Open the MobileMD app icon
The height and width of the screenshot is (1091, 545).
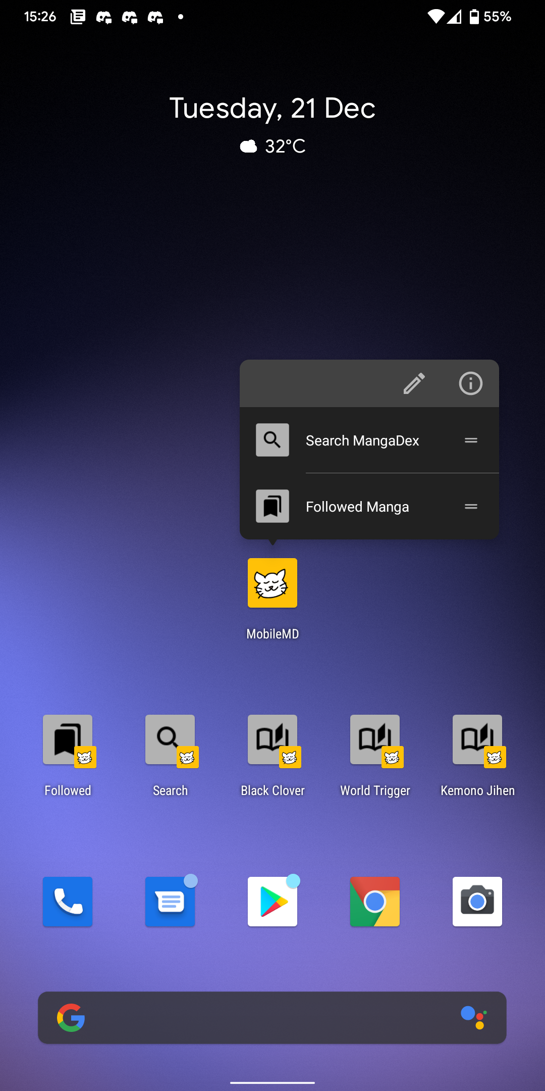click(x=272, y=583)
